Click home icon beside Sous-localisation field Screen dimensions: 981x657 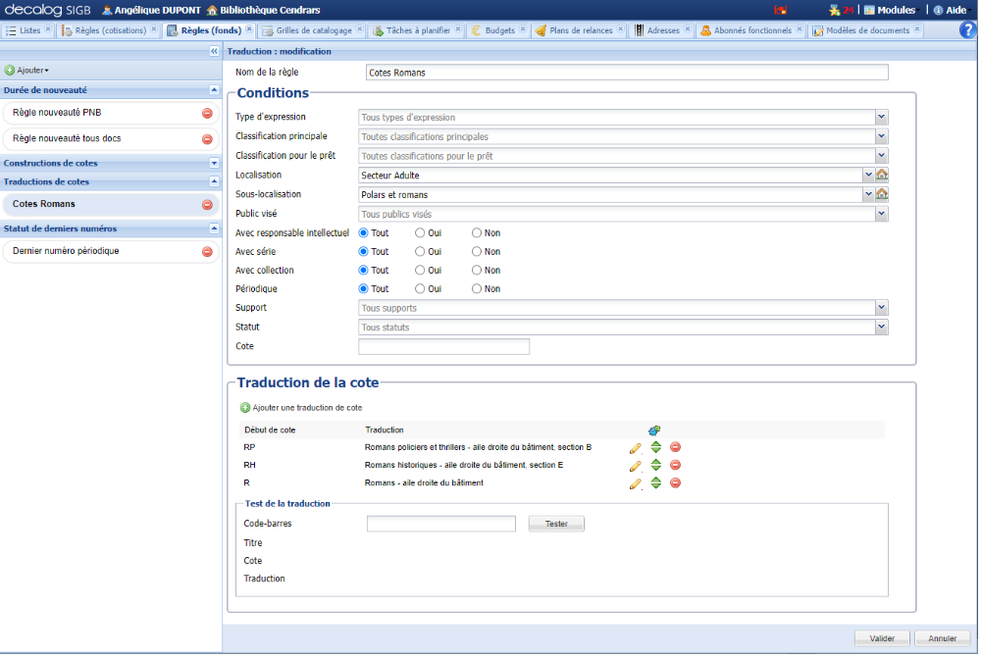tap(882, 194)
